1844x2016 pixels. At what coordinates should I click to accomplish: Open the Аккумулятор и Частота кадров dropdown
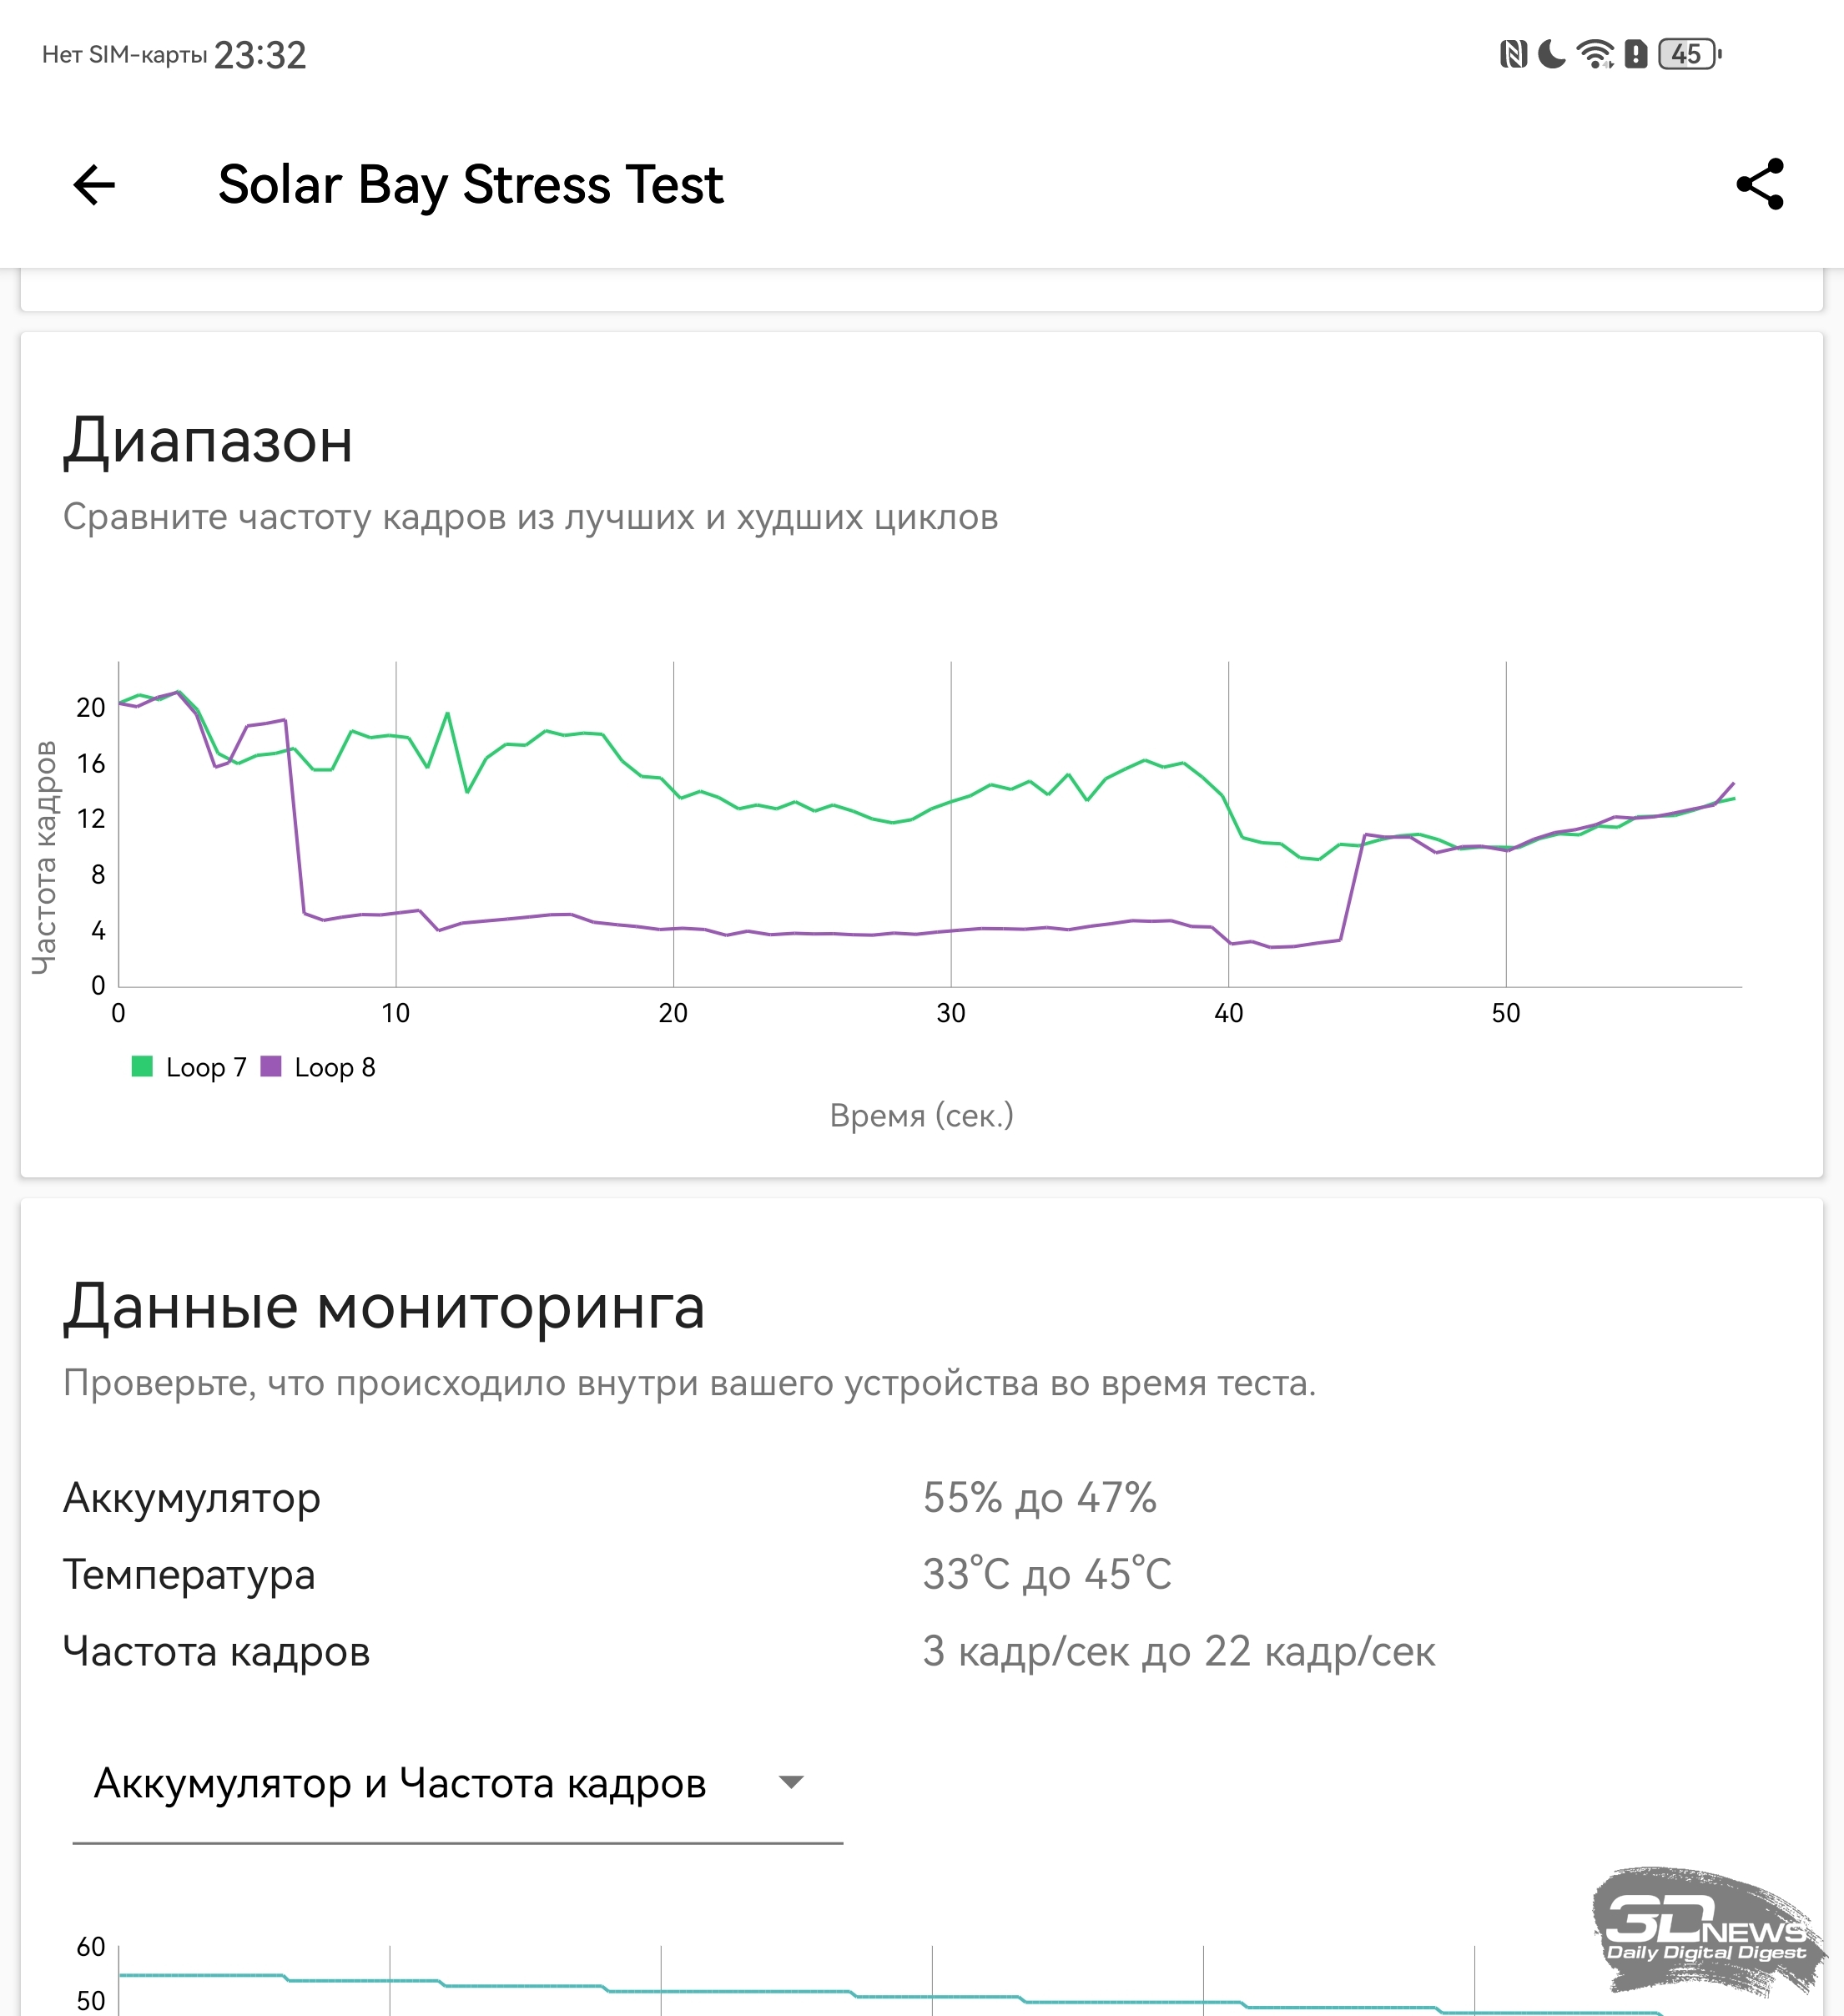coord(400,1784)
